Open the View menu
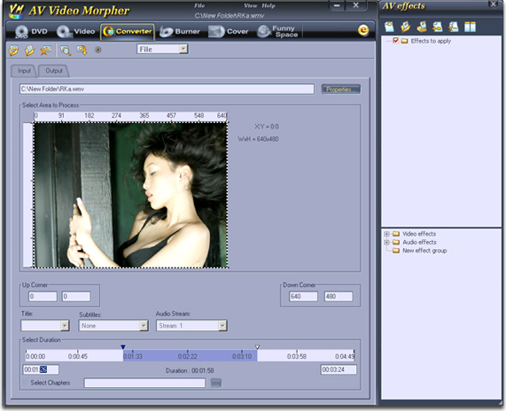Image resolution: width=506 pixels, height=411 pixels. click(x=250, y=5)
